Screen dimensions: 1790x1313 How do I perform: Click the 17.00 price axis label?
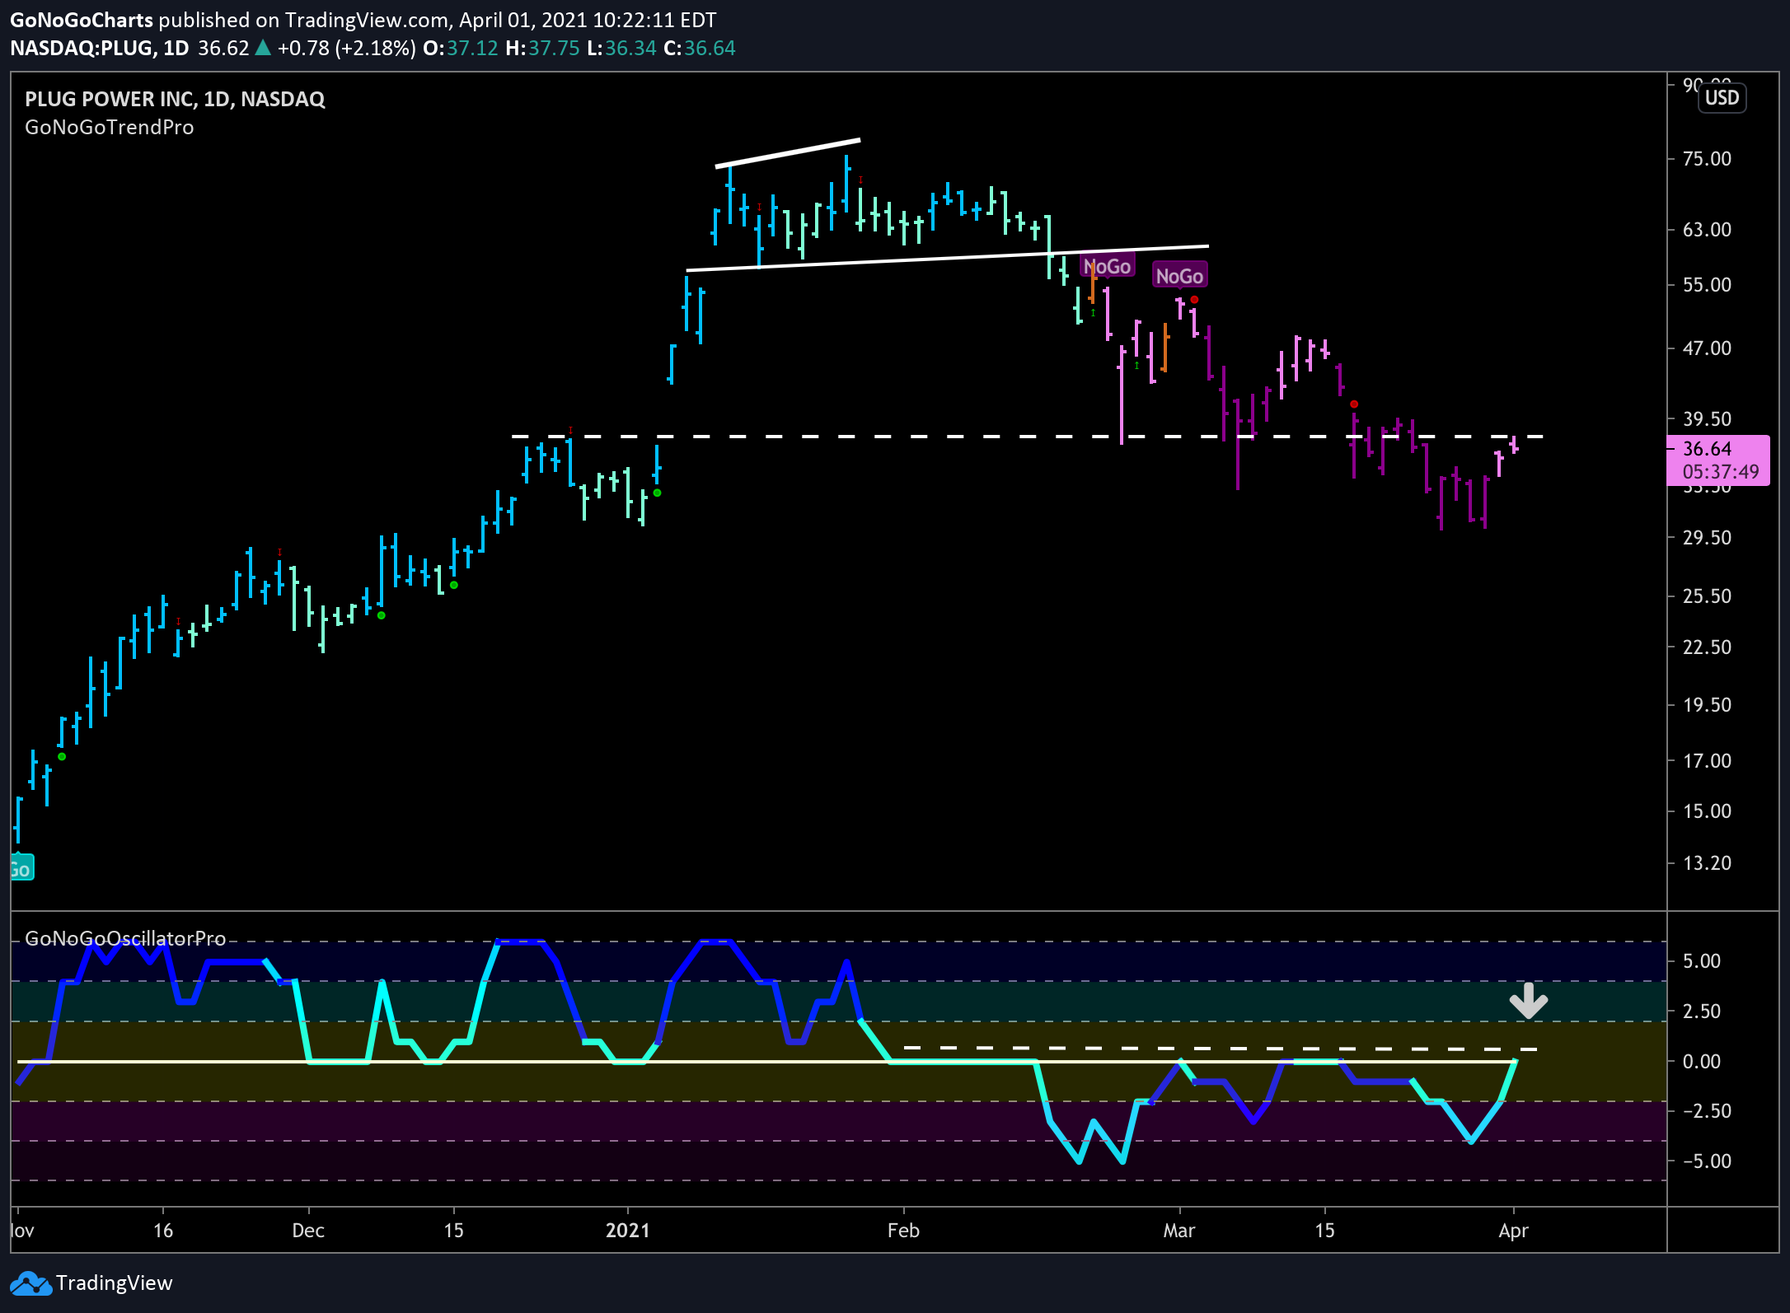pyautogui.click(x=1707, y=760)
